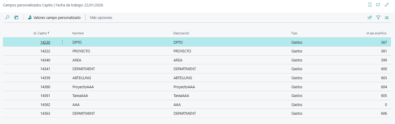Click the search magnifier icon
The height and width of the screenshot is (124, 395).
(x=7, y=17)
